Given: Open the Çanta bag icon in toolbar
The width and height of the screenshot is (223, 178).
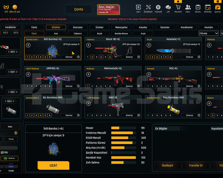Looking at the screenshot, I should pyautogui.click(x=217, y=7).
